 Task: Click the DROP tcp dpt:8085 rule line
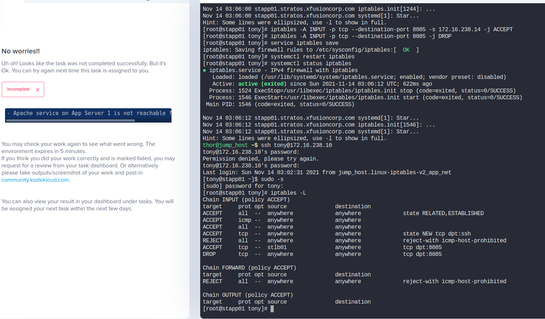tap(322, 254)
